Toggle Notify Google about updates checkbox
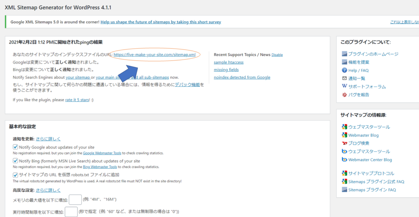This screenshot has height=217, width=419. (15, 147)
